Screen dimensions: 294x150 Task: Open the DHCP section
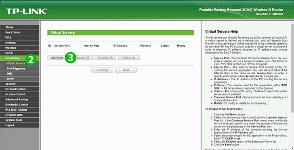click(20, 53)
